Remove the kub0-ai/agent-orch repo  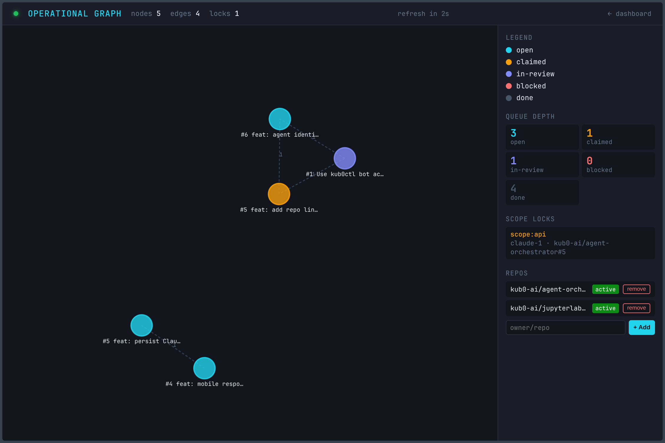[x=636, y=289]
